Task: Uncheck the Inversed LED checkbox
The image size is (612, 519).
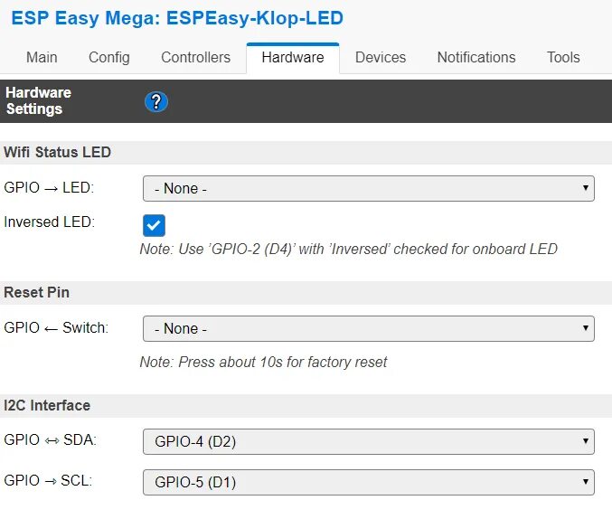Action: pyautogui.click(x=155, y=225)
